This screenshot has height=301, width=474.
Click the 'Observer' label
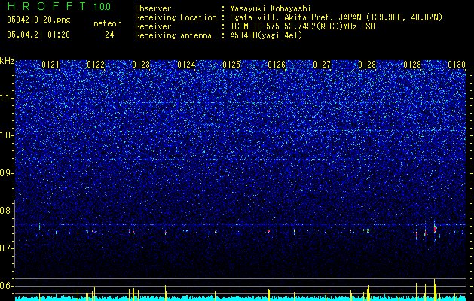[x=153, y=8]
